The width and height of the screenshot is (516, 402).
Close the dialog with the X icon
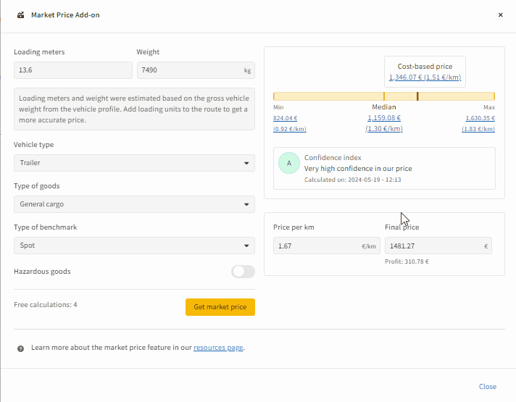coord(500,14)
